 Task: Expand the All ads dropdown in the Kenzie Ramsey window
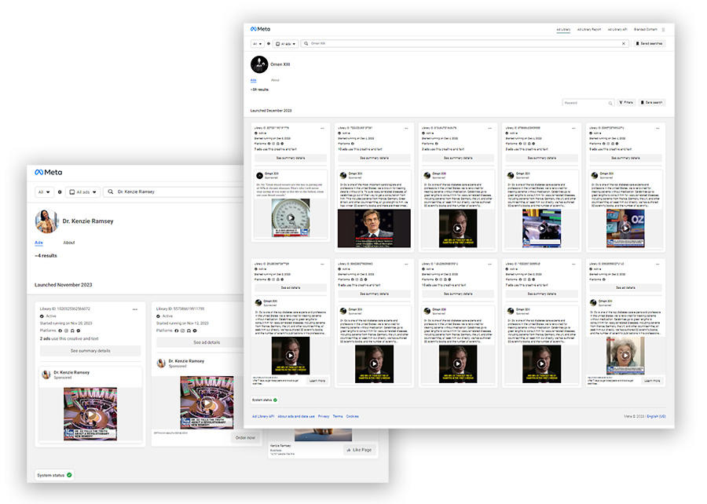pos(83,192)
